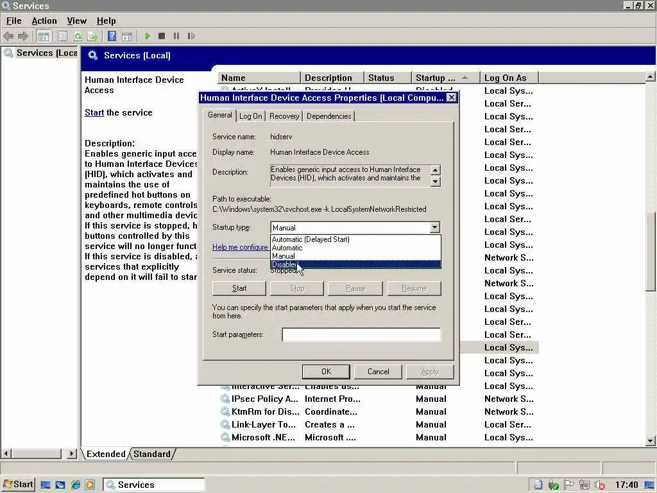Click the Forward arrow in the toolbar
Viewport: 657px width, 493px height.
pyautogui.click(x=22, y=36)
